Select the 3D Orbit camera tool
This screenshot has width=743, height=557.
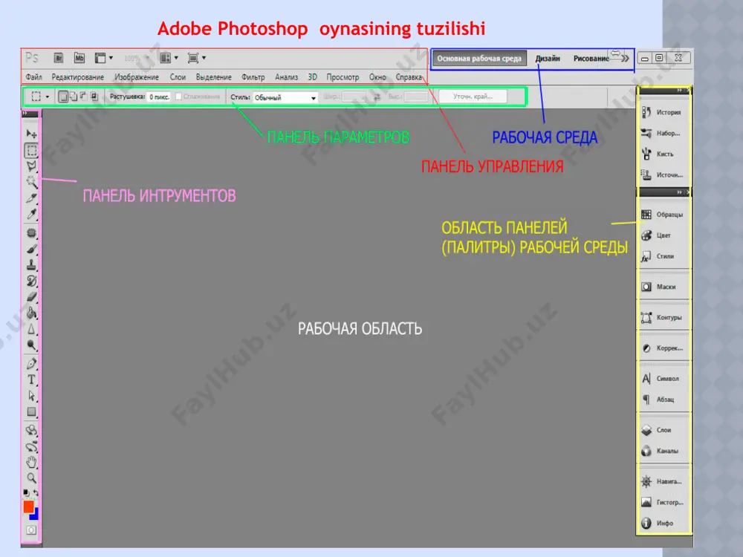[x=31, y=446]
